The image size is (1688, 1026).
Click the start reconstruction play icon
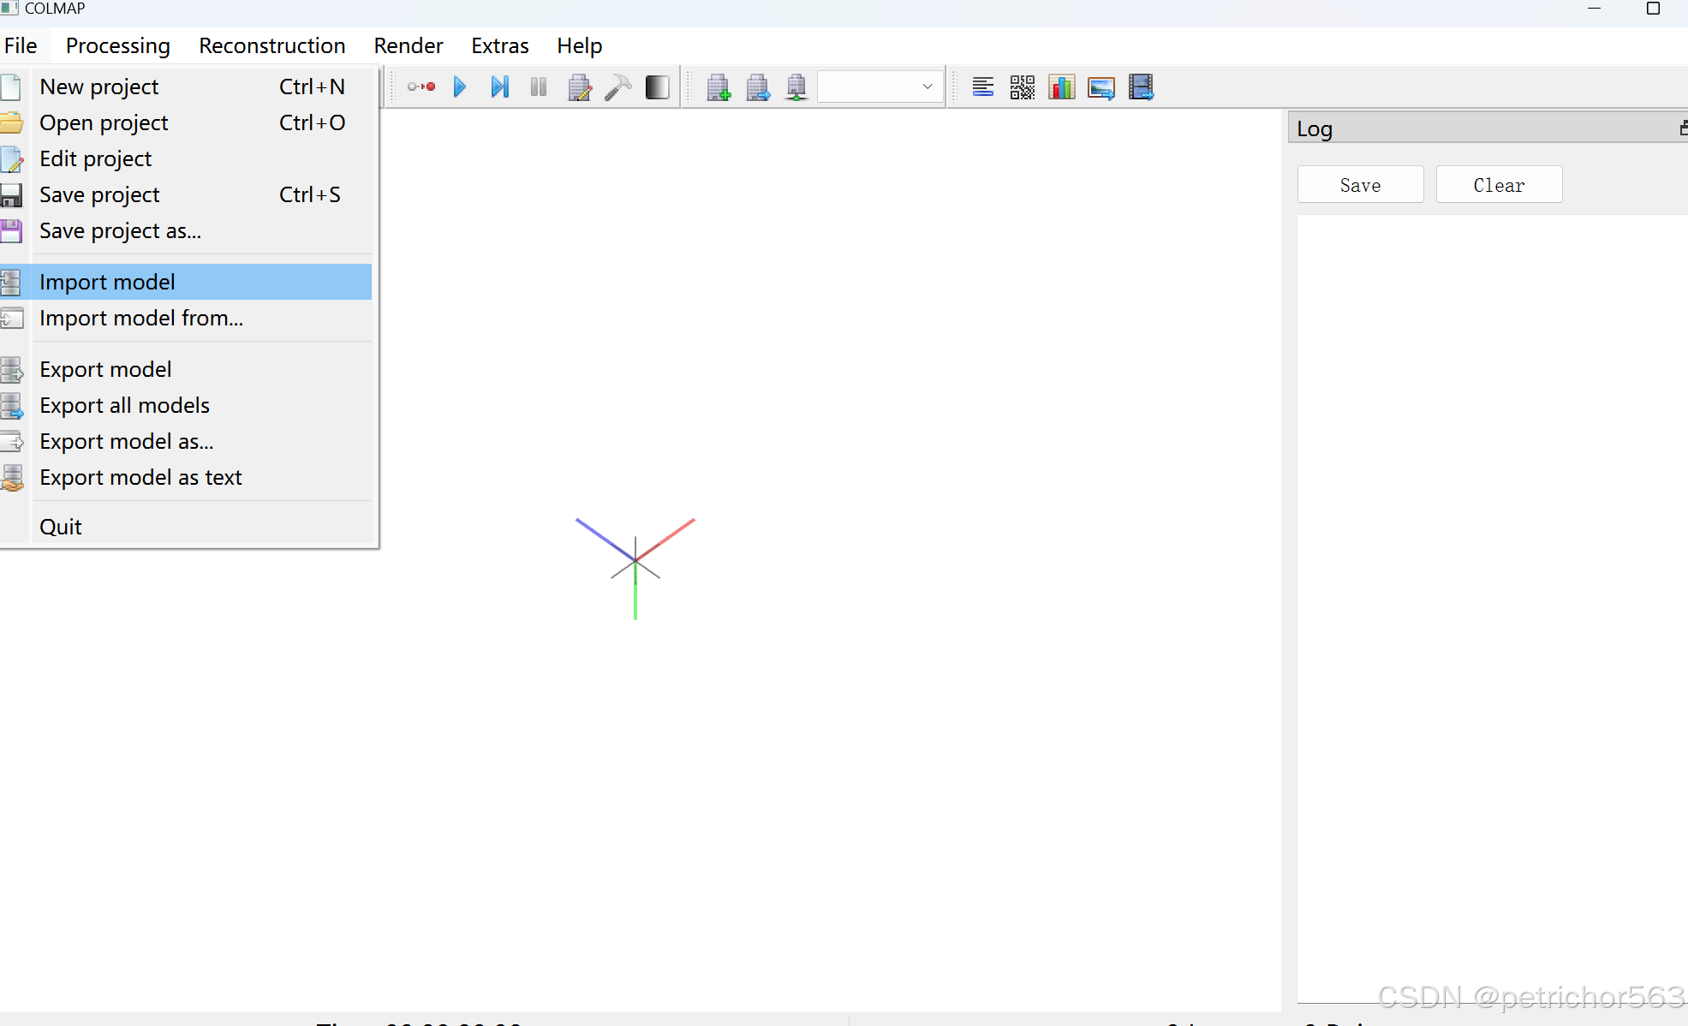tap(460, 87)
